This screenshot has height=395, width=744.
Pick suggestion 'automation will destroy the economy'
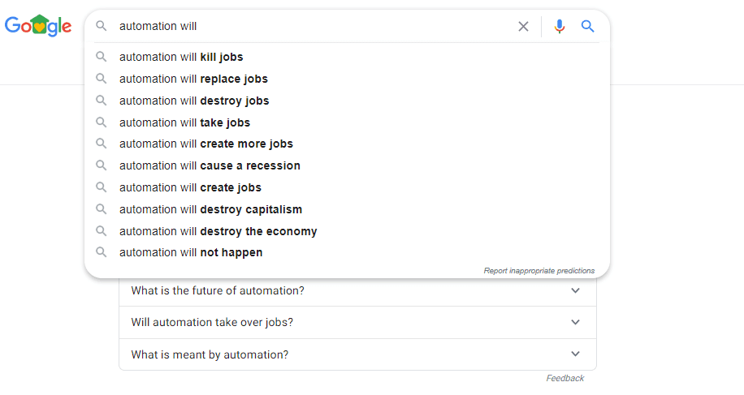tap(218, 231)
